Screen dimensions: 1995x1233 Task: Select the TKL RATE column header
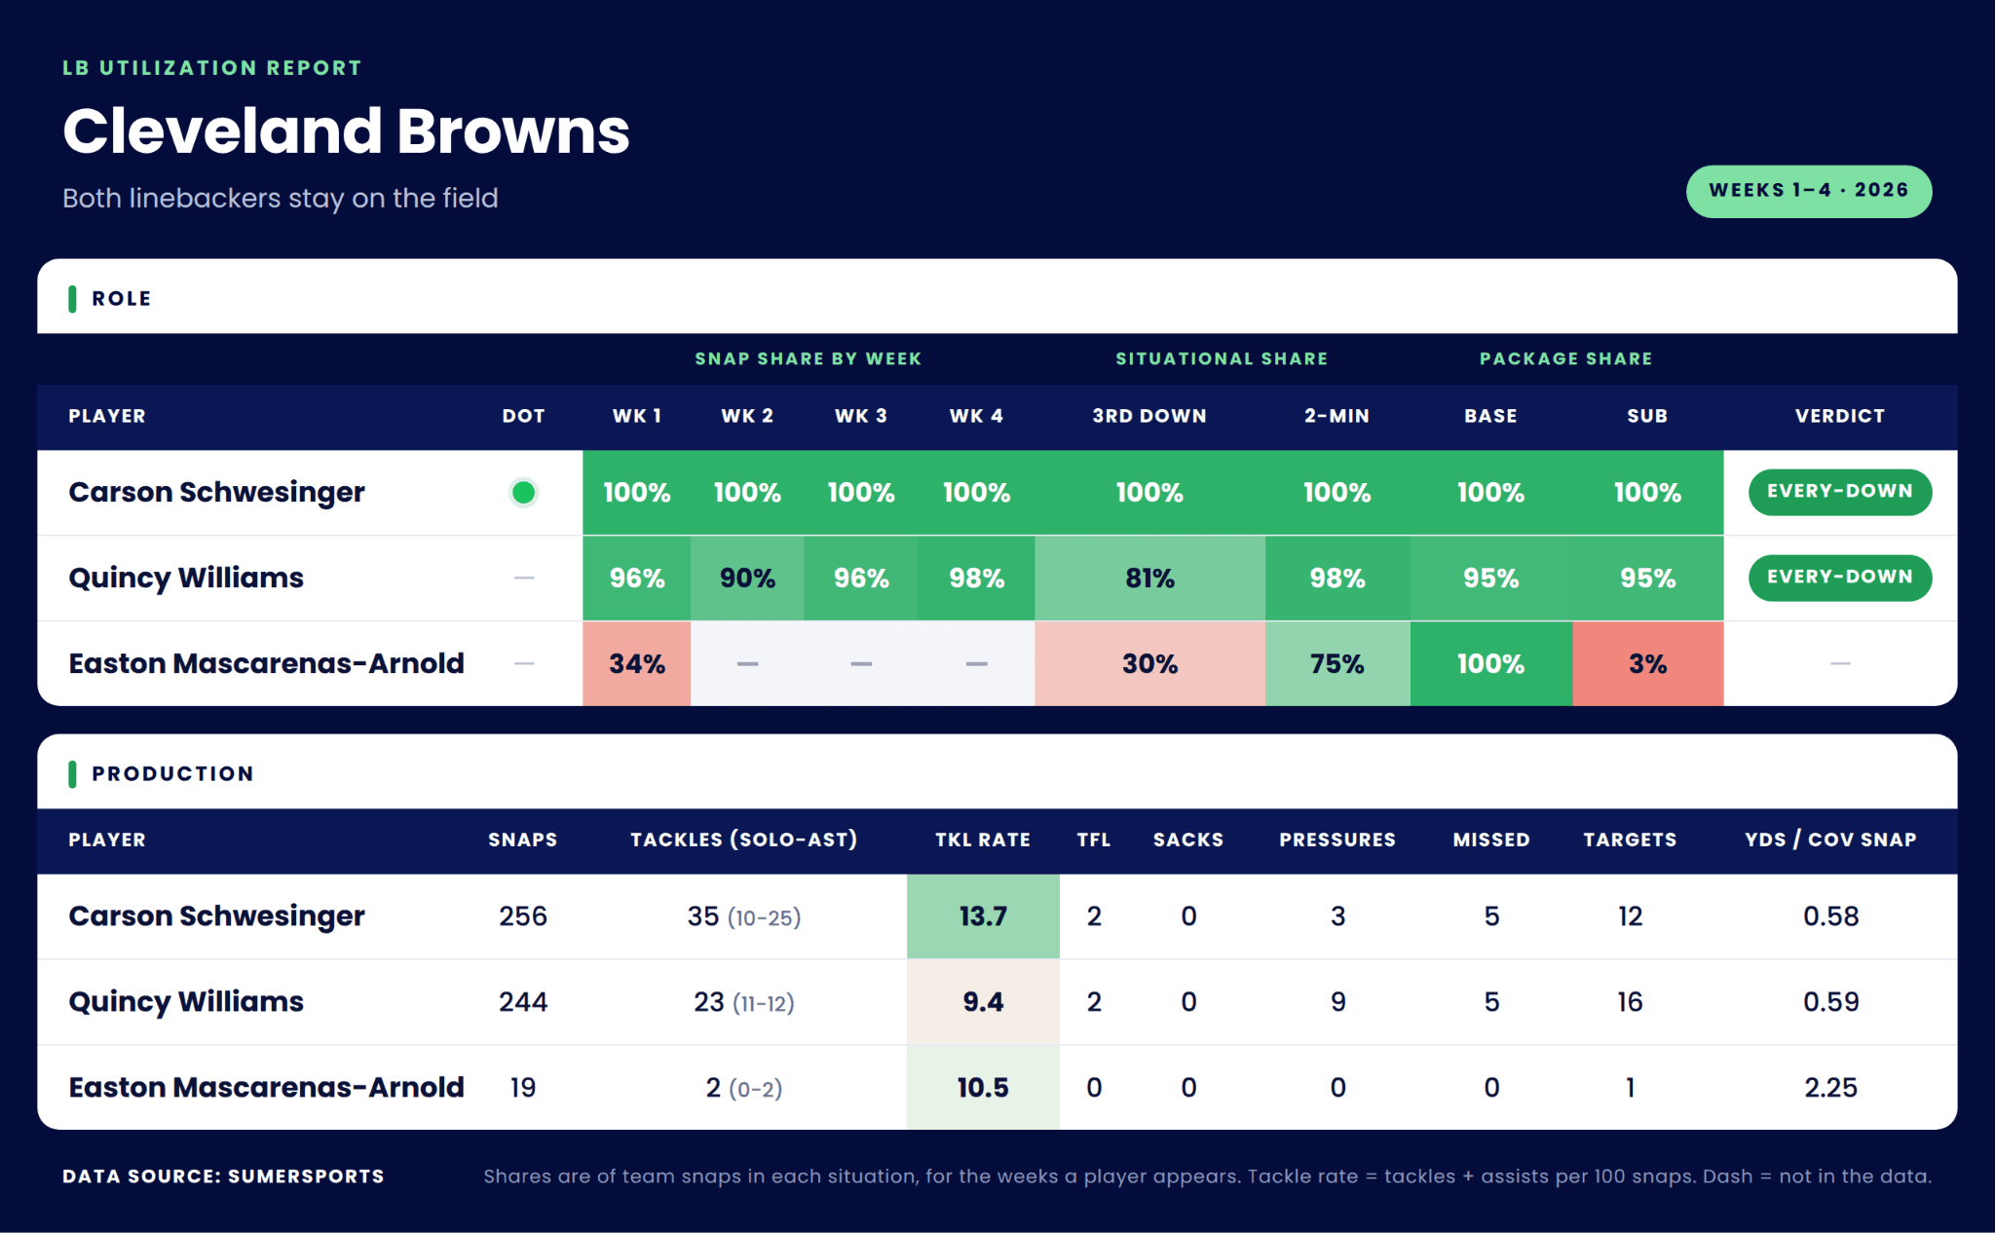[x=983, y=840]
